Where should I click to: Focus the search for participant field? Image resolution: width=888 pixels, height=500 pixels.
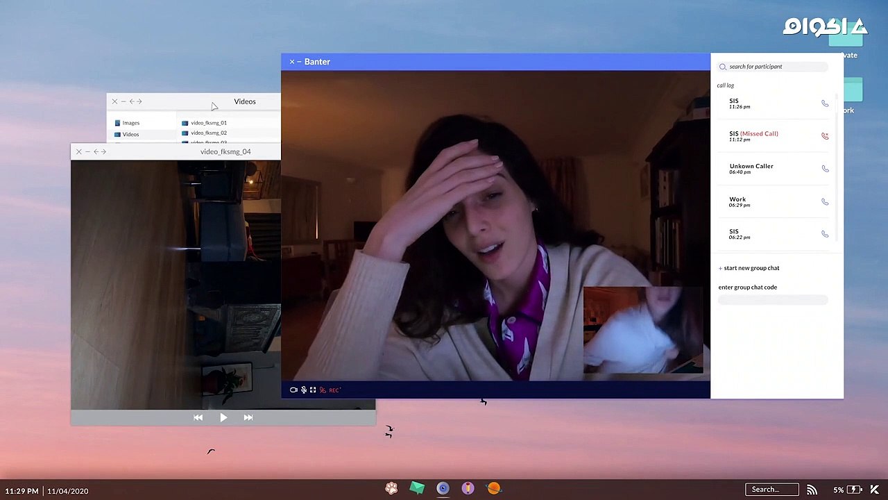pos(773,67)
